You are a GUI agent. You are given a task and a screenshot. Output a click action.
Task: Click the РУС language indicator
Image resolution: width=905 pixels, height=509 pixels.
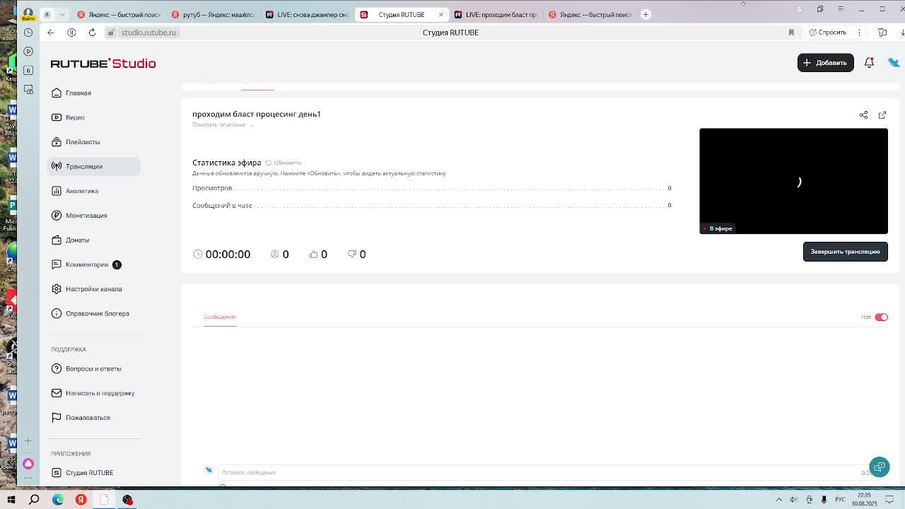[840, 500]
